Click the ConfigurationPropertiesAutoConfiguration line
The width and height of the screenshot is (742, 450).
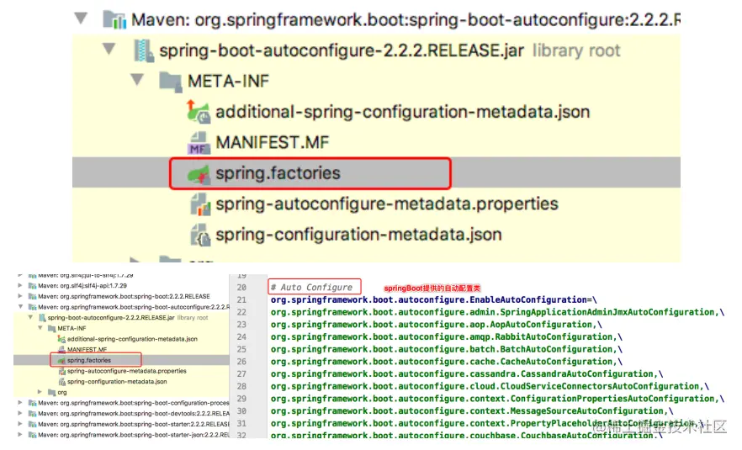click(497, 399)
